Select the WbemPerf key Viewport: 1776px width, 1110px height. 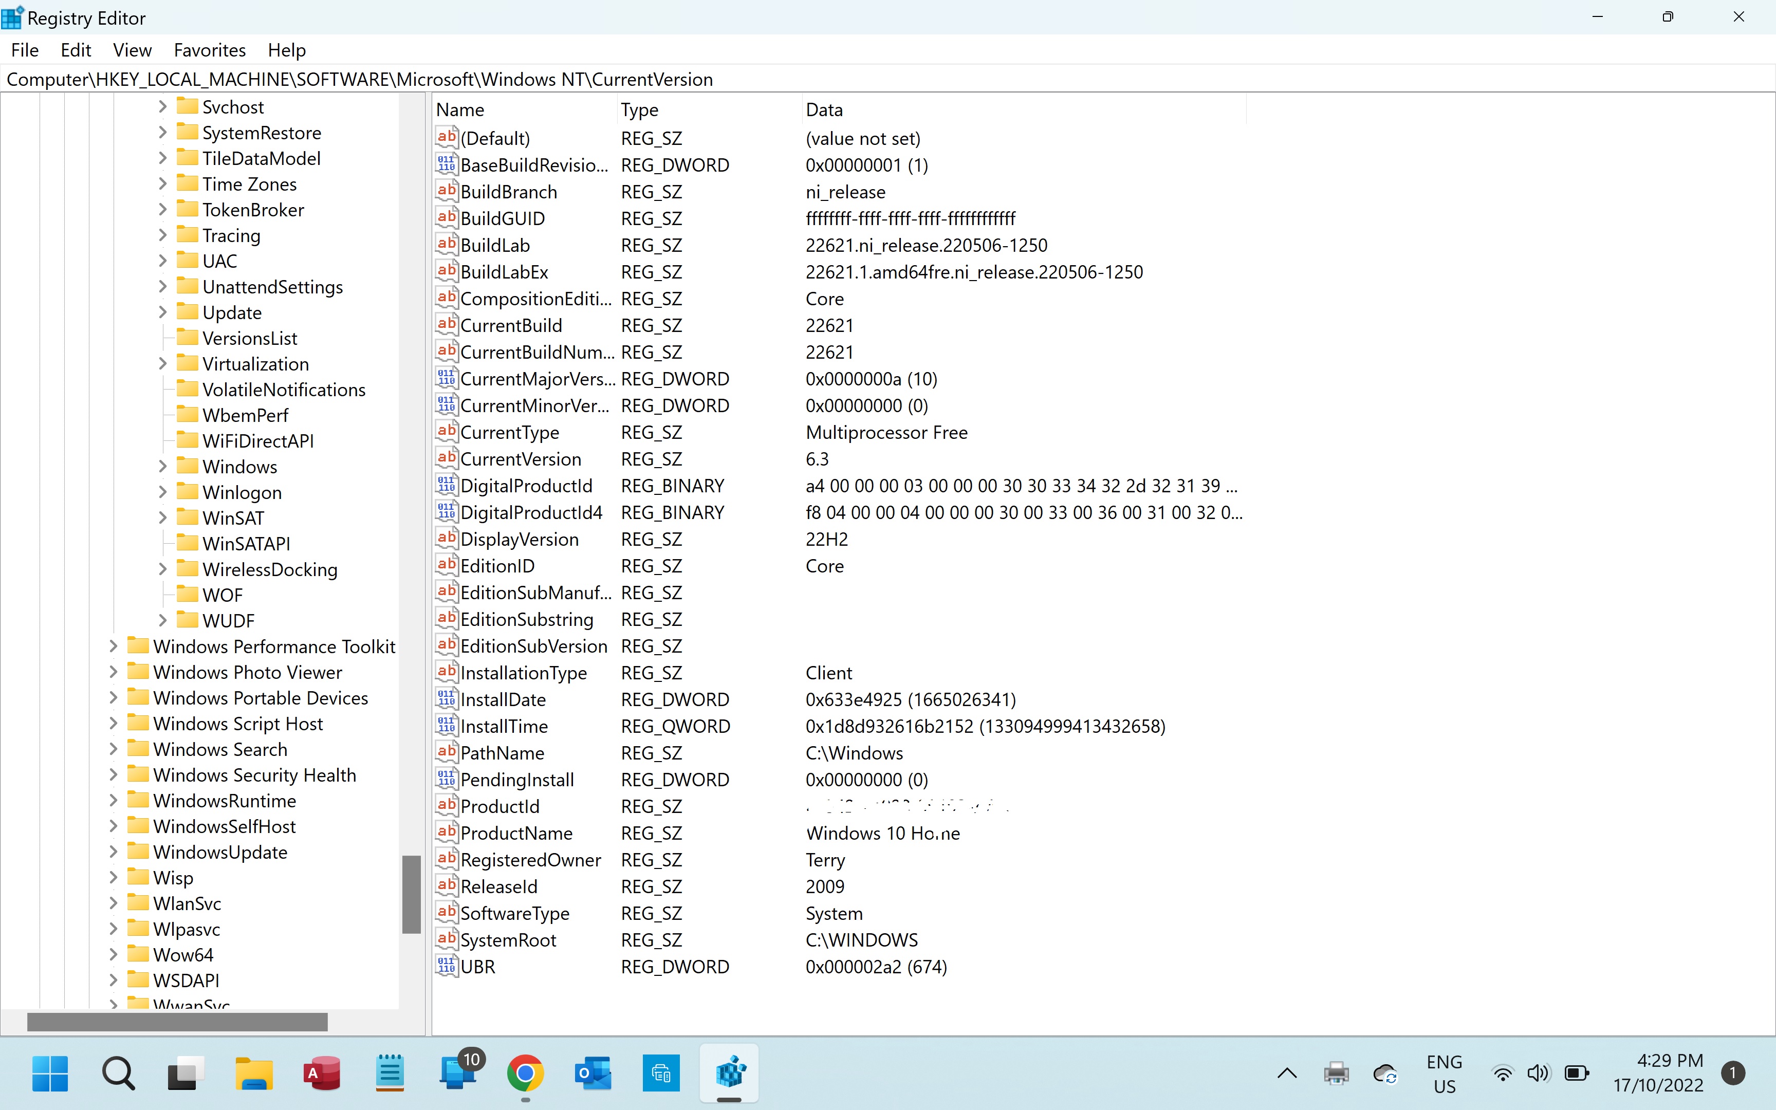pyautogui.click(x=245, y=415)
